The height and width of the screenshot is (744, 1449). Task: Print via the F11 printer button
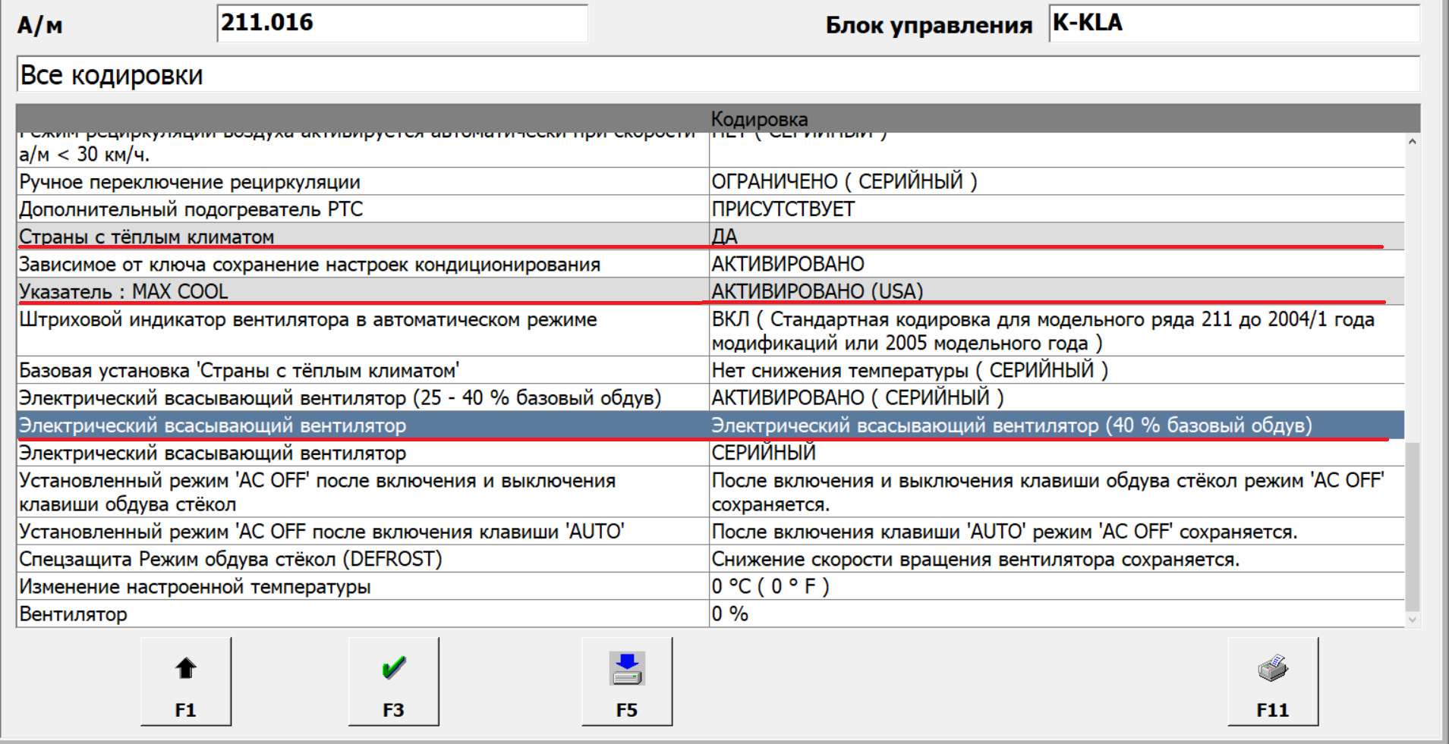tap(1273, 681)
